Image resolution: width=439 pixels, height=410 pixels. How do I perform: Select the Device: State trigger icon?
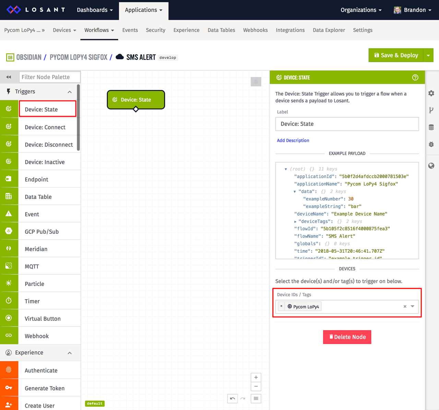(9, 109)
